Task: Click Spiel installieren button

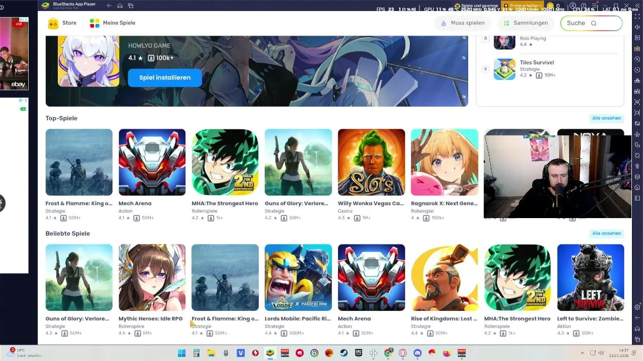Action: [x=165, y=78]
